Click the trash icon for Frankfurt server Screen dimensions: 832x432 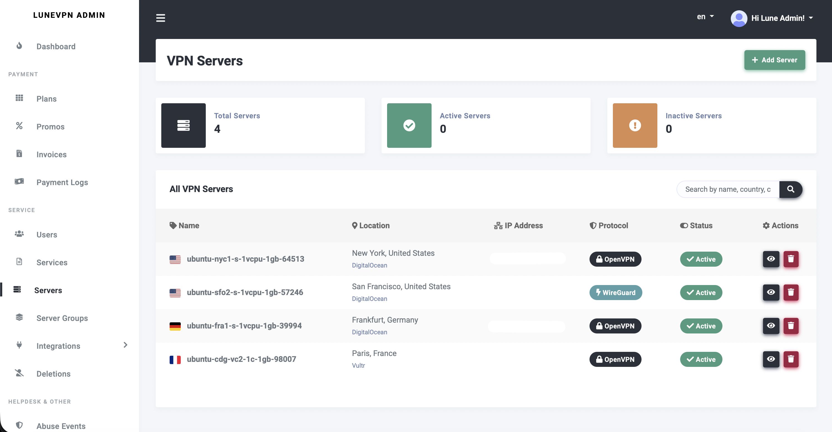pyautogui.click(x=791, y=326)
